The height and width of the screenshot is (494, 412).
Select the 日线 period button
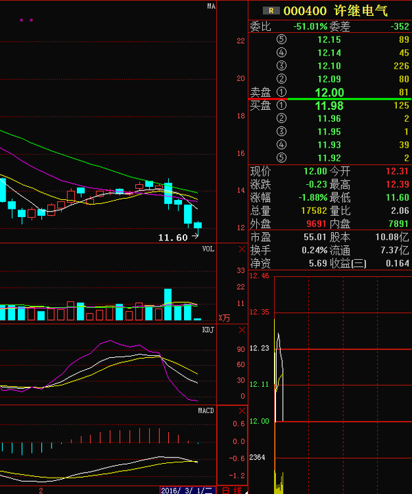click(232, 490)
